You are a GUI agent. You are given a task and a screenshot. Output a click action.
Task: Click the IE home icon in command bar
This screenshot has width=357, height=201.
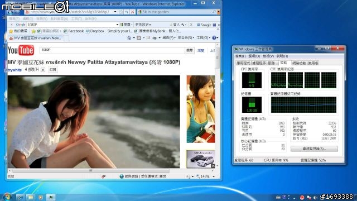click(129, 38)
